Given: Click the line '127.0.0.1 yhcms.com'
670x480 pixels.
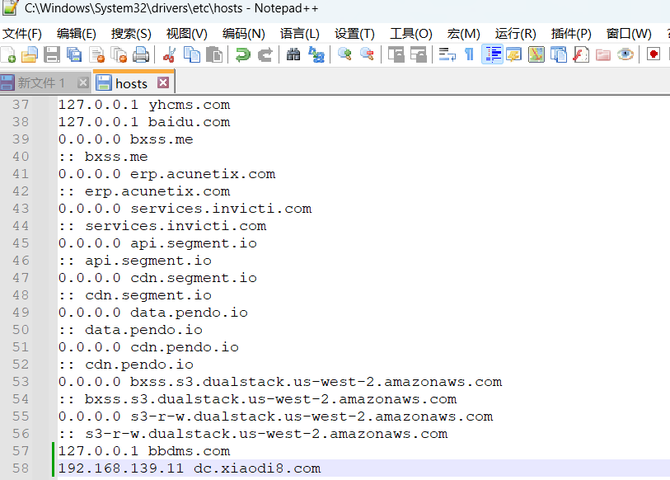Looking at the screenshot, I should coord(144,105).
